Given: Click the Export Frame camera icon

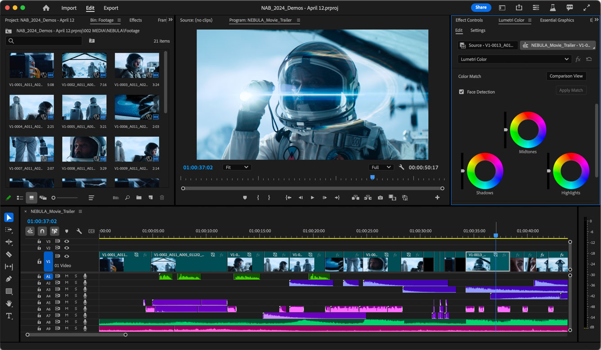Looking at the screenshot, I should [380, 197].
